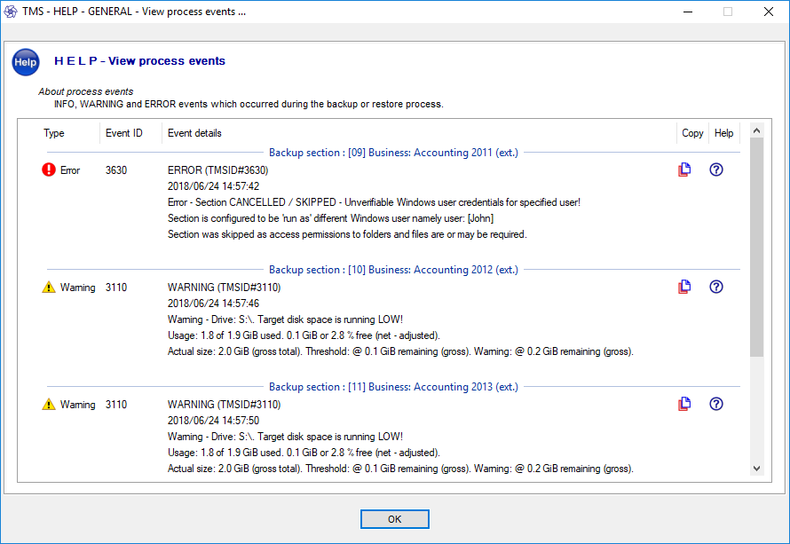Click the Event details column header
The width and height of the screenshot is (790, 544).
[x=194, y=133]
